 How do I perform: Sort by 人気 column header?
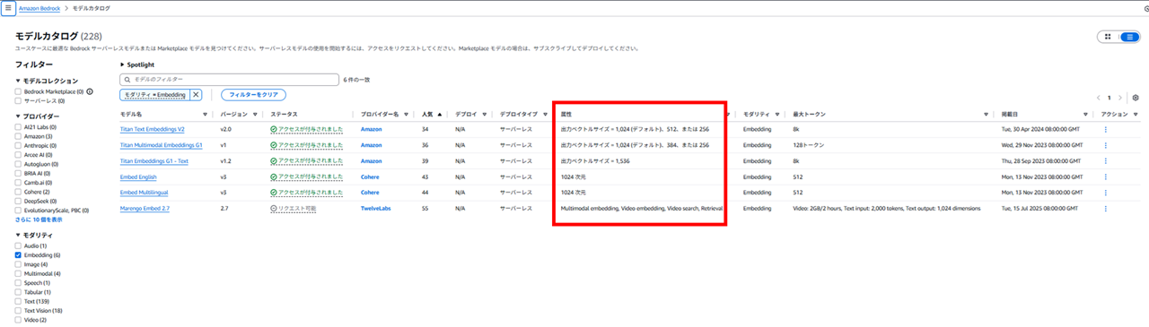coord(428,115)
